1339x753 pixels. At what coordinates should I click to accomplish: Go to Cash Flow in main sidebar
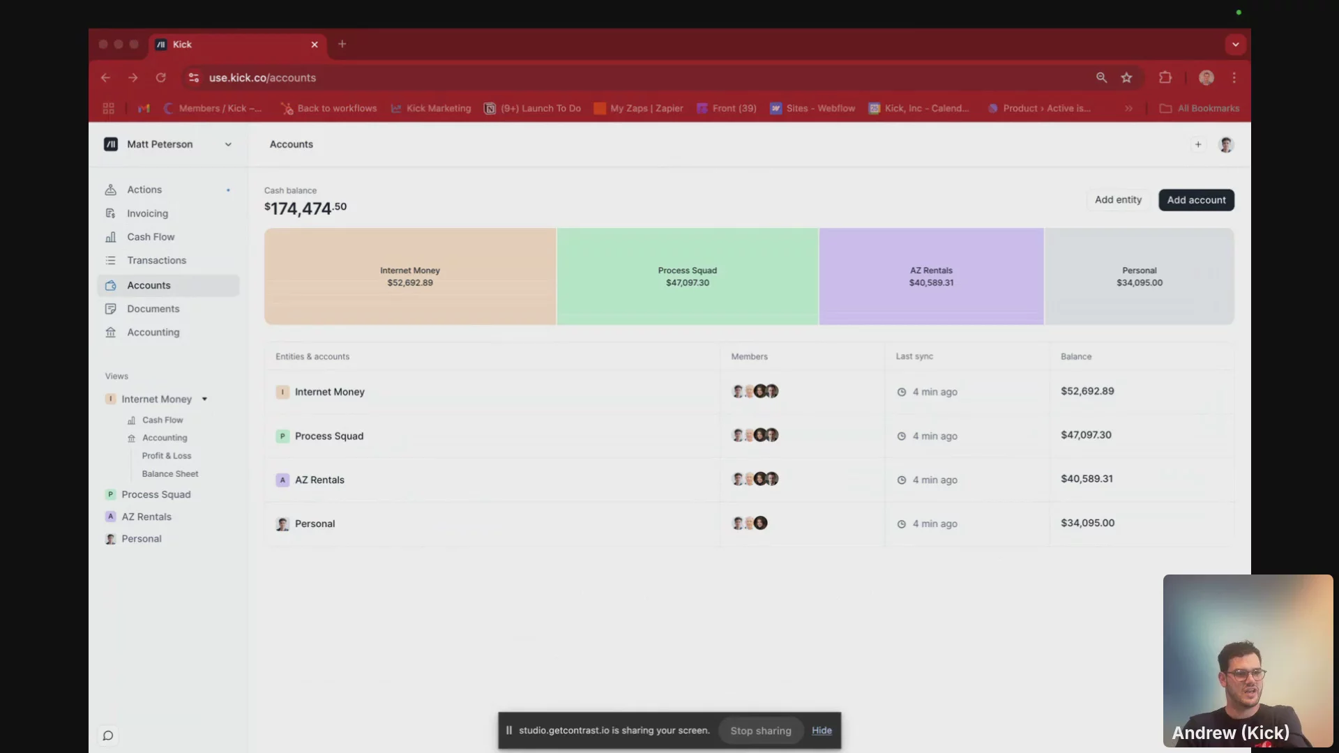(x=167, y=237)
